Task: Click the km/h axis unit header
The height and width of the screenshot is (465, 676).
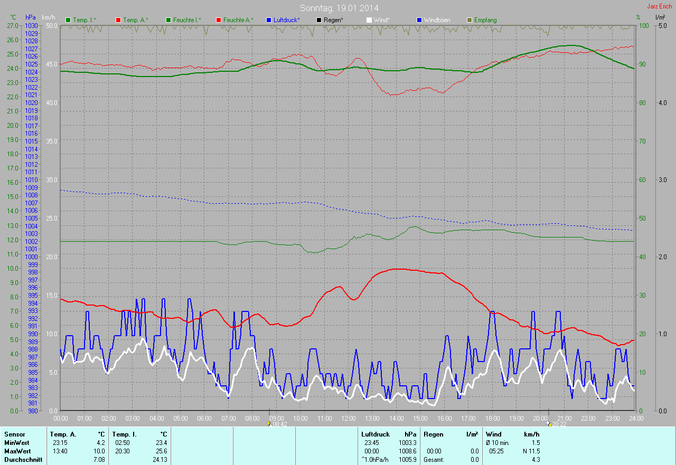Action: pyautogui.click(x=49, y=18)
